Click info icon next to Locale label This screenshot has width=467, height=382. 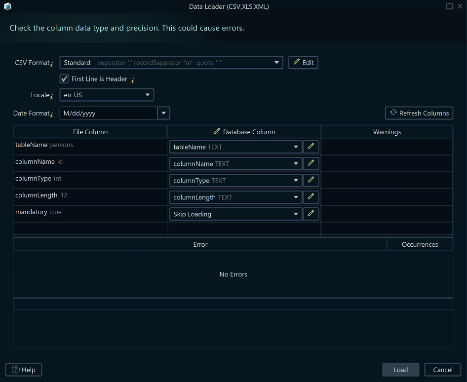[x=52, y=96]
